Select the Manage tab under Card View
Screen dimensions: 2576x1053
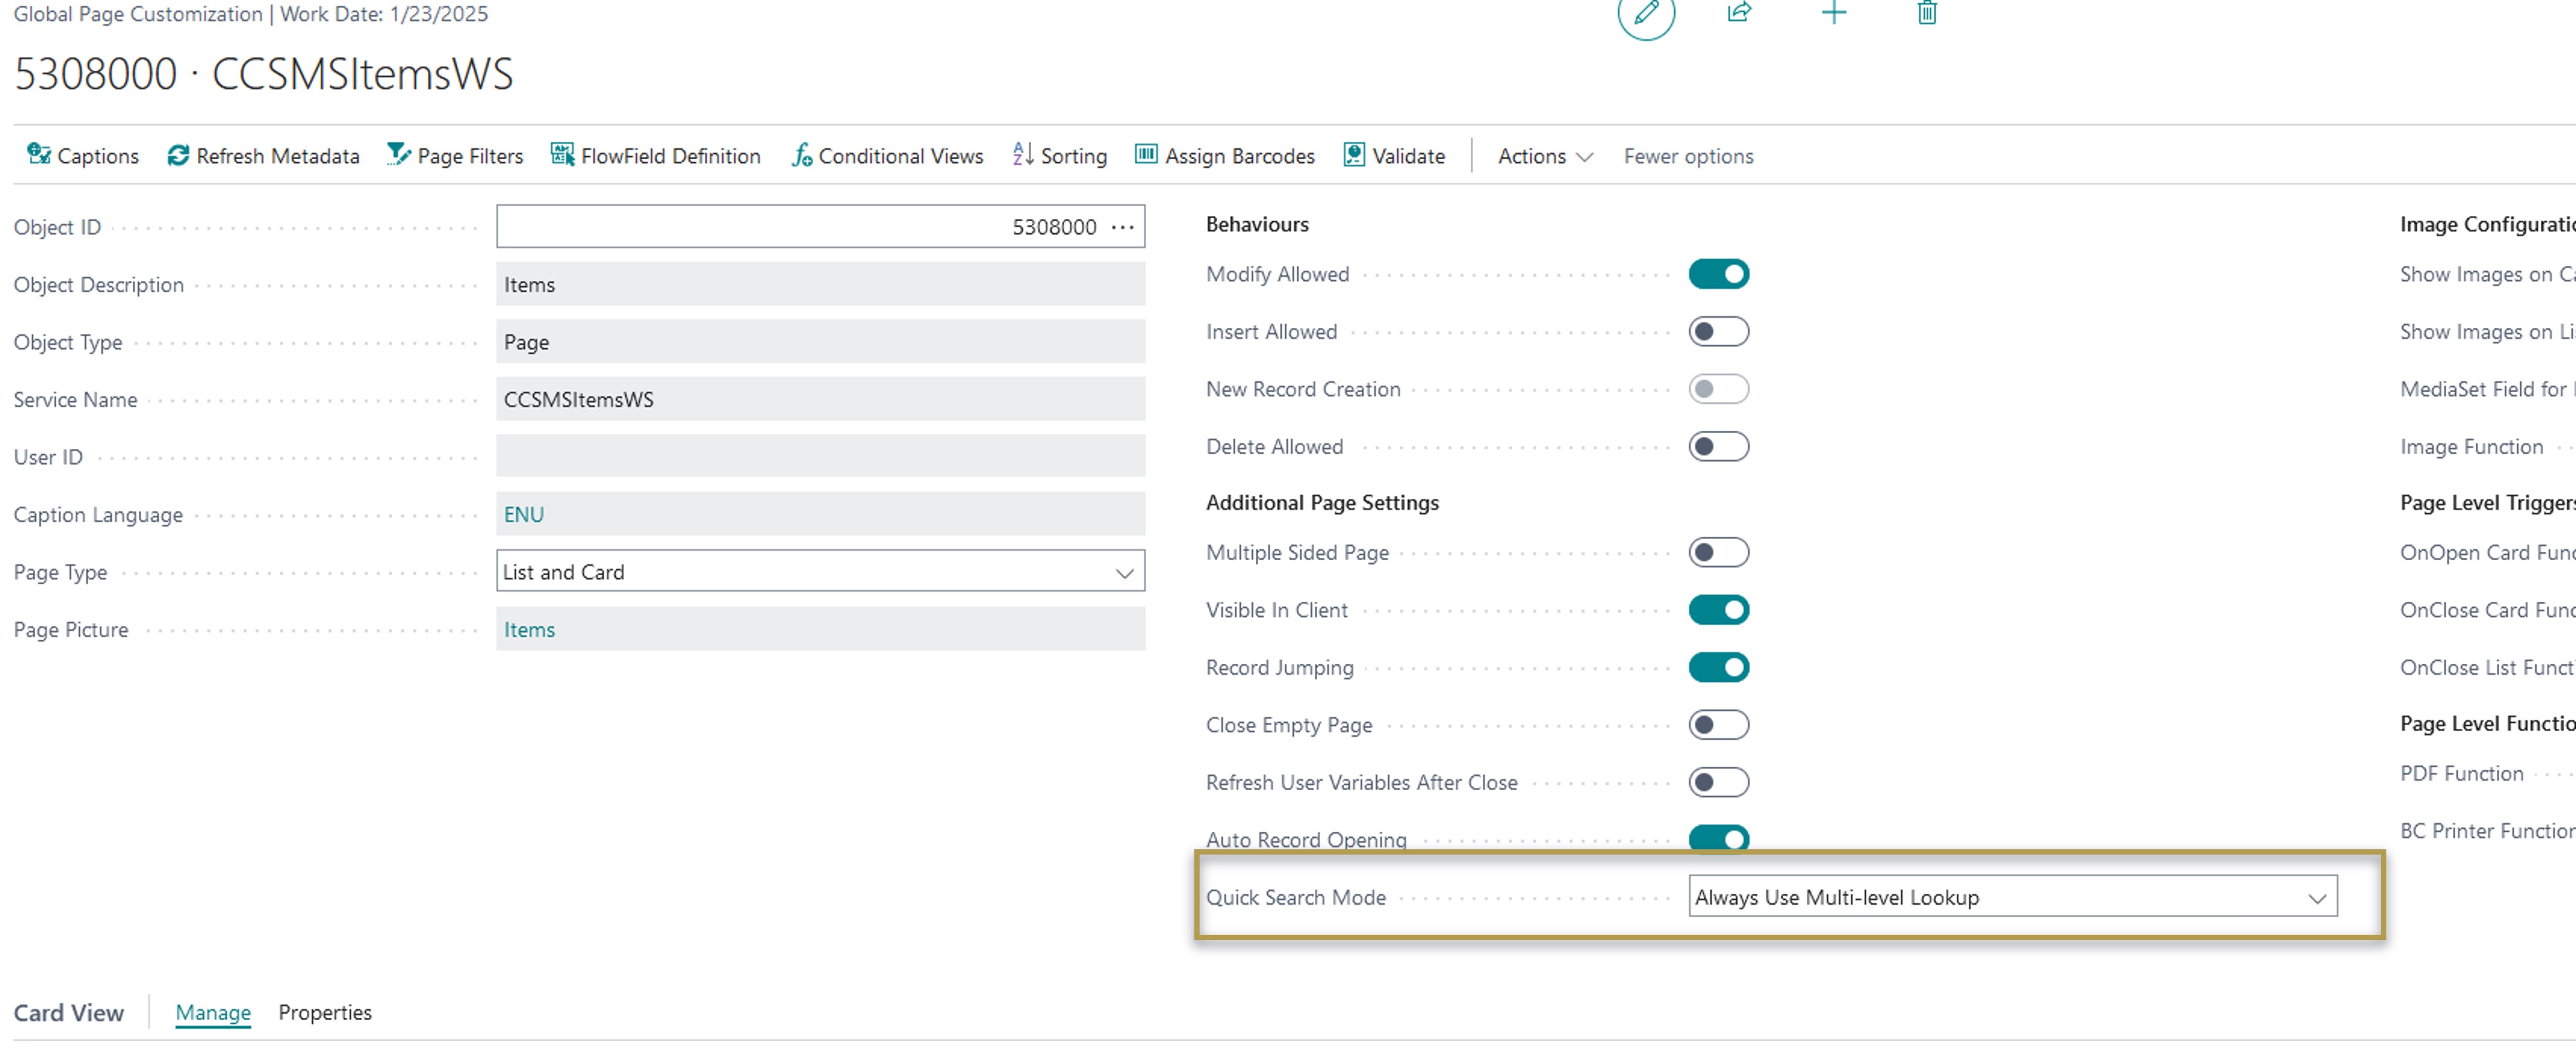pos(213,1012)
